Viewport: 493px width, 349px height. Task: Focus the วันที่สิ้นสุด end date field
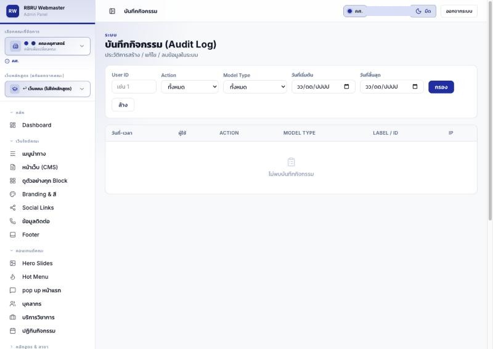[x=392, y=87]
